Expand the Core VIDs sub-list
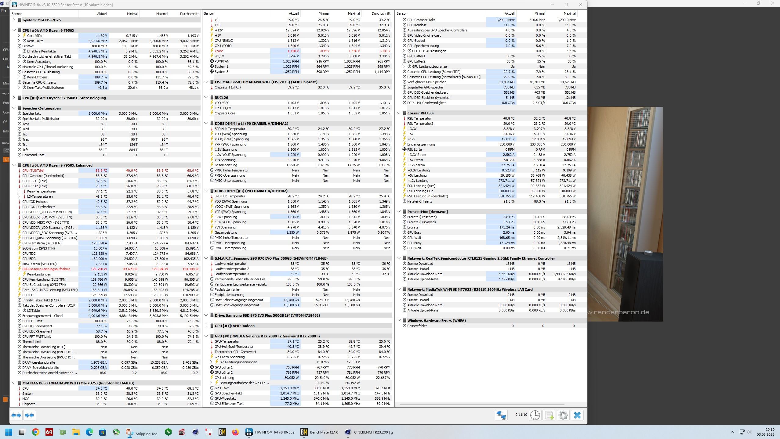This screenshot has width=780, height=439. [19, 36]
